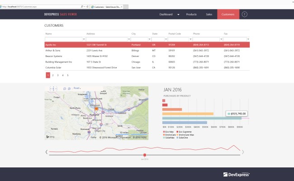Go to page 3 of customers
Screen dimensions: 294x181
pyautogui.click(x=58, y=75)
